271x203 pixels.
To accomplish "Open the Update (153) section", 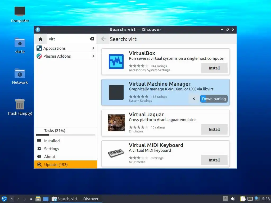I will coord(66,164).
